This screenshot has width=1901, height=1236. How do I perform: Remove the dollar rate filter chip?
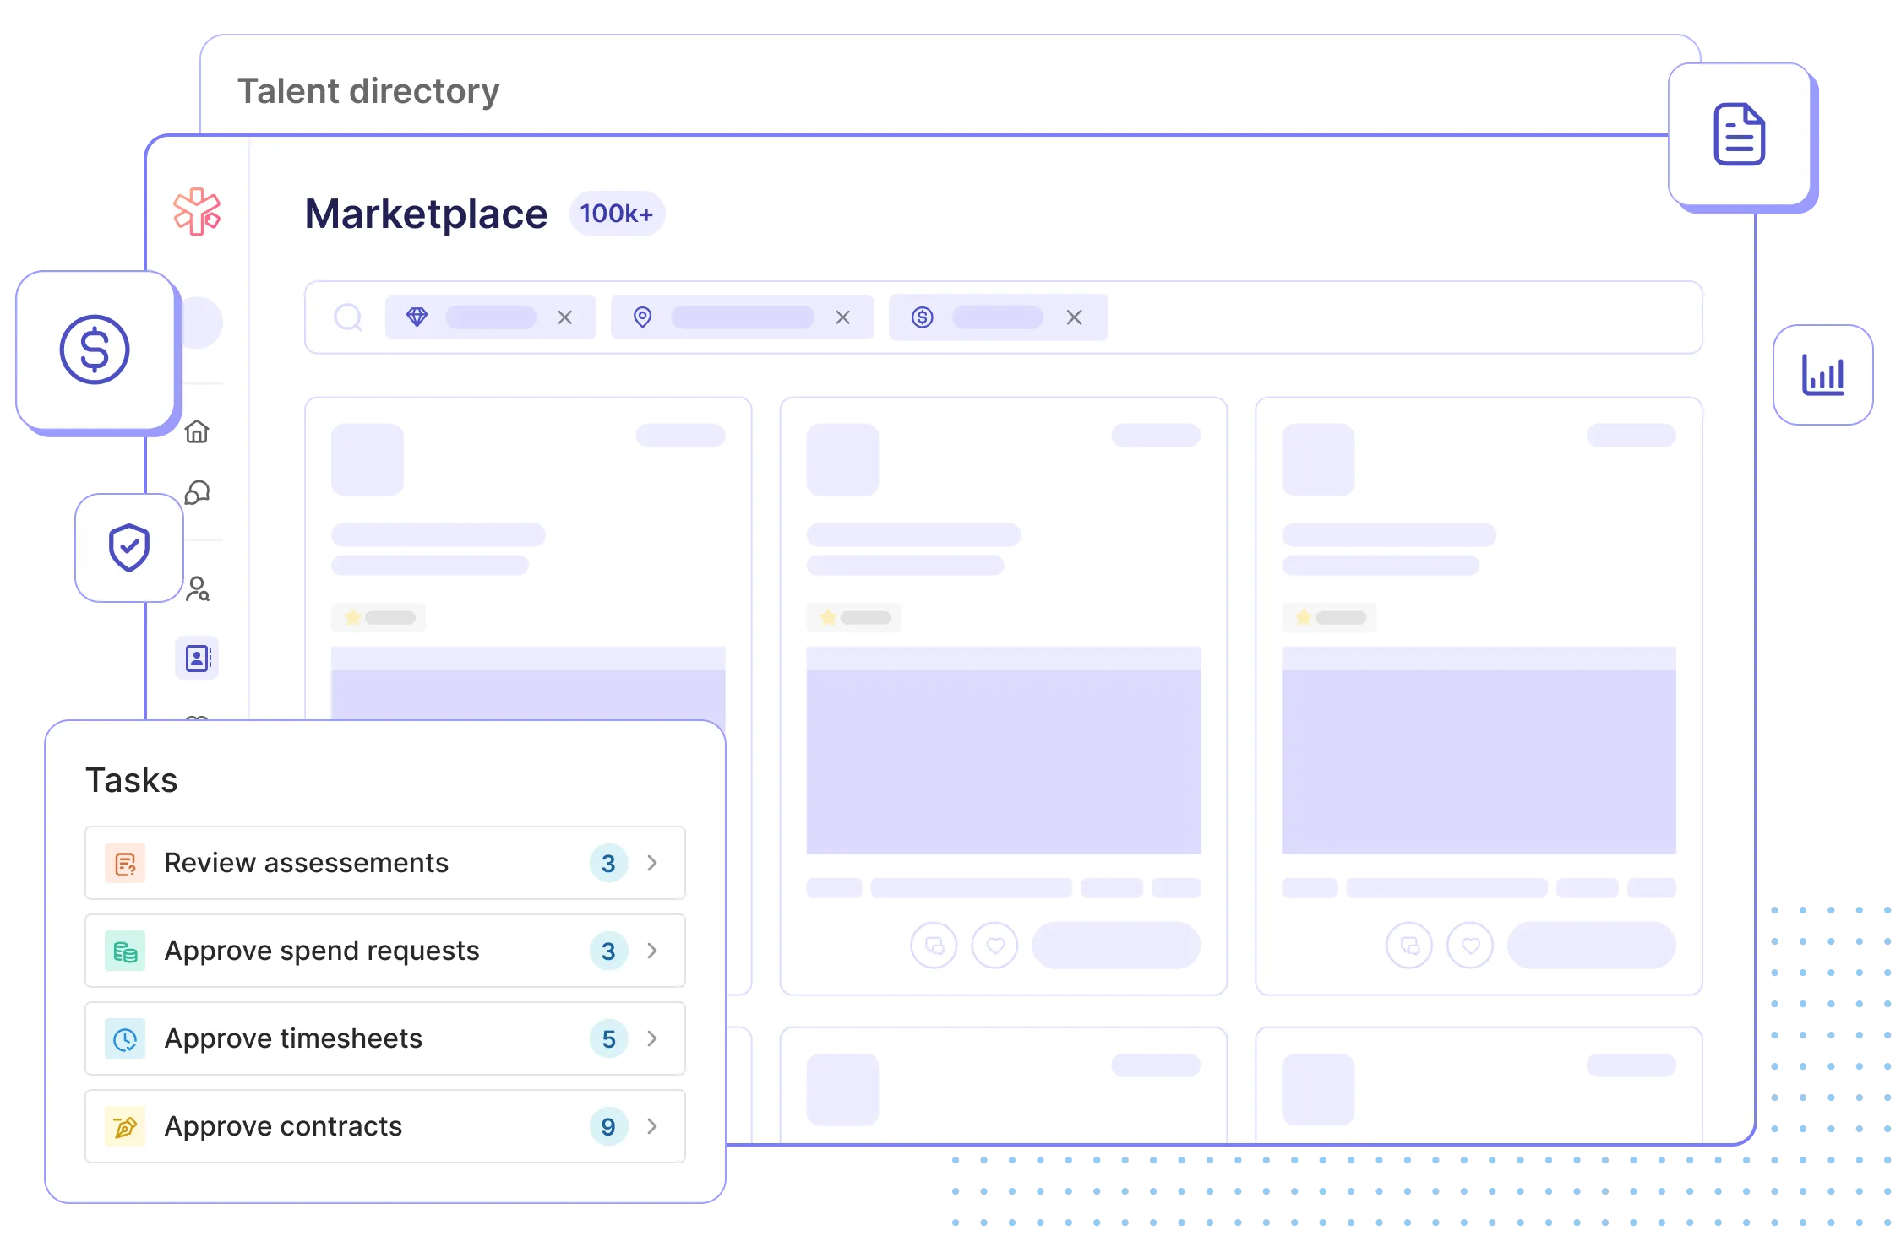coord(1074,317)
